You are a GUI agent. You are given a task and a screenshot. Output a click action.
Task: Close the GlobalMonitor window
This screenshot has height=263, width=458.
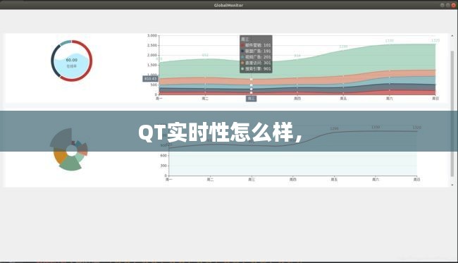tap(454, 5)
